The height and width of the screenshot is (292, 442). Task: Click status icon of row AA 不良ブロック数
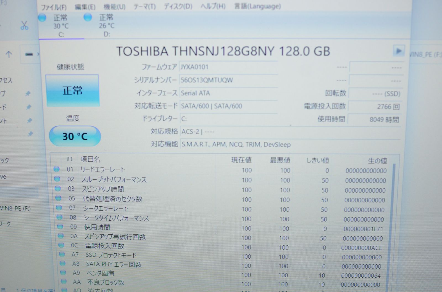tap(64, 282)
